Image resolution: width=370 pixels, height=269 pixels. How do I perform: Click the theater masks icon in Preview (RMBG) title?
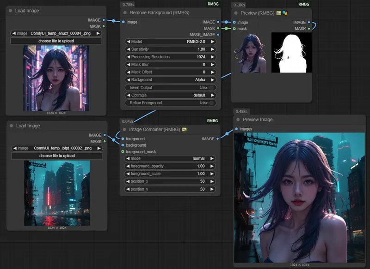click(x=285, y=13)
